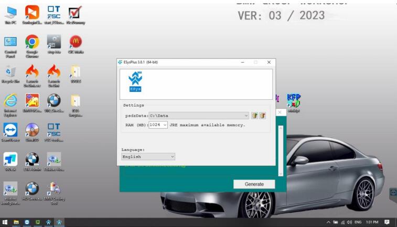Switch to the green taskbar app
This screenshot has height=227, width=397.
38,222
